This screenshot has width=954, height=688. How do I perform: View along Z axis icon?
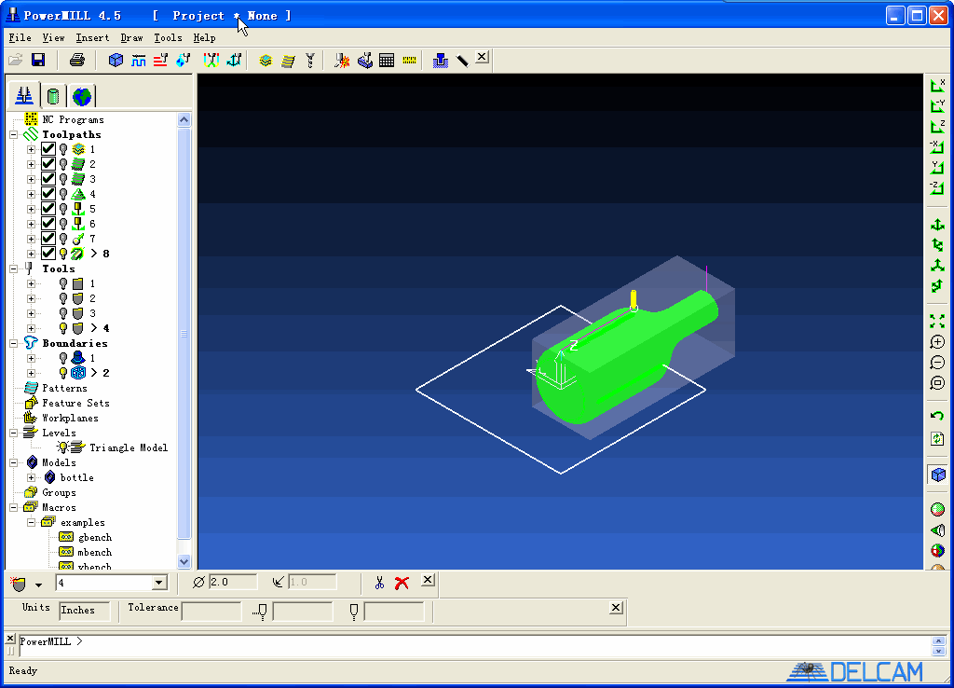[937, 126]
